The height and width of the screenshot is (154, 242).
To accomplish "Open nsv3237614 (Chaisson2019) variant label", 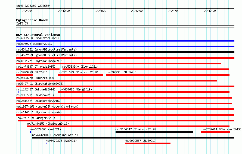I will (x=221, y=129).
